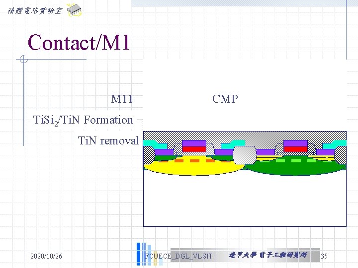Select the M11 label text
Image resolution: width=358 pixels, height=268 pixels.
[122, 99]
